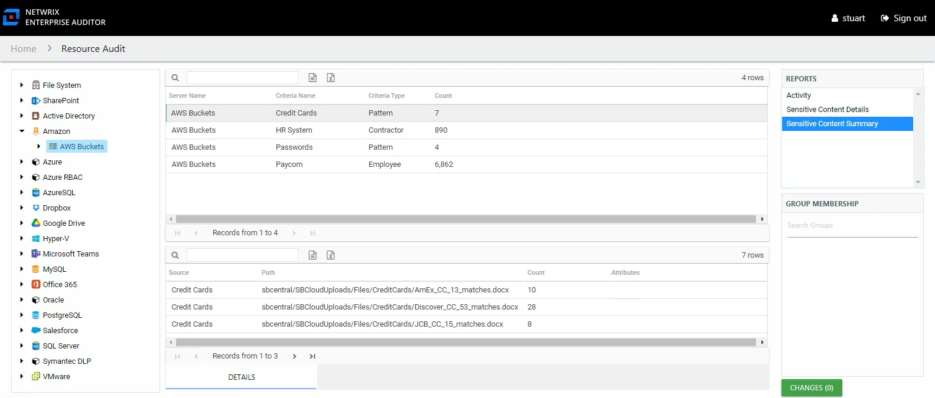Click the Active Directory icon
The image size is (935, 398).
(x=36, y=116)
